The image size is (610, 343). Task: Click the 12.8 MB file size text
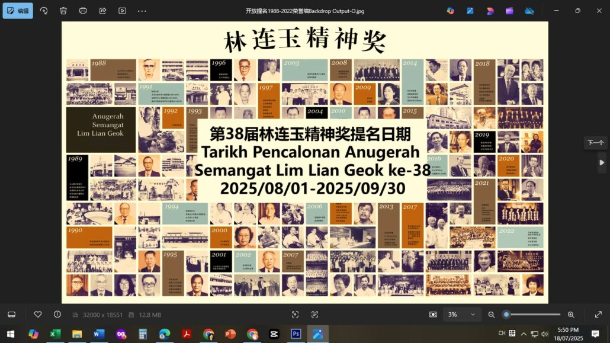[x=150, y=315]
